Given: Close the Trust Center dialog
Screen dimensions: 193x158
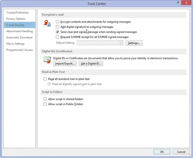Looking at the screenshot, I should pyautogui.click(x=186, y=3).
